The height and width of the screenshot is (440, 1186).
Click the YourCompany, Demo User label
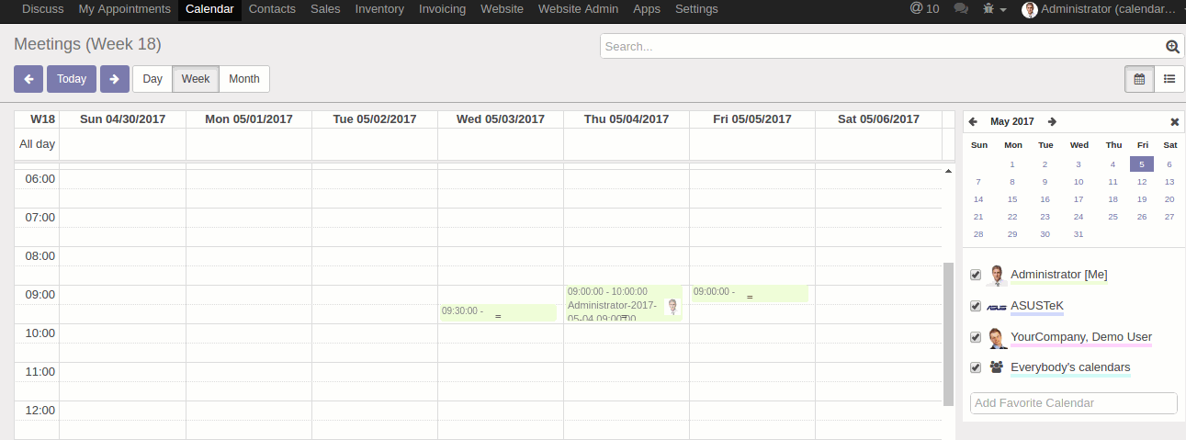click(x=1081, y=337)
